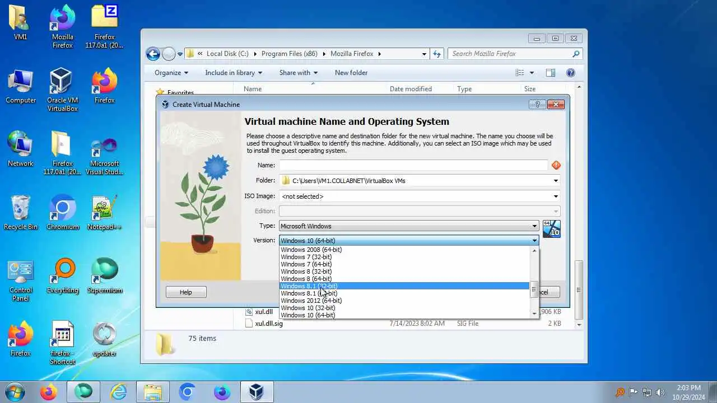Toggle the Explorer preview pane

click(550, 73)
